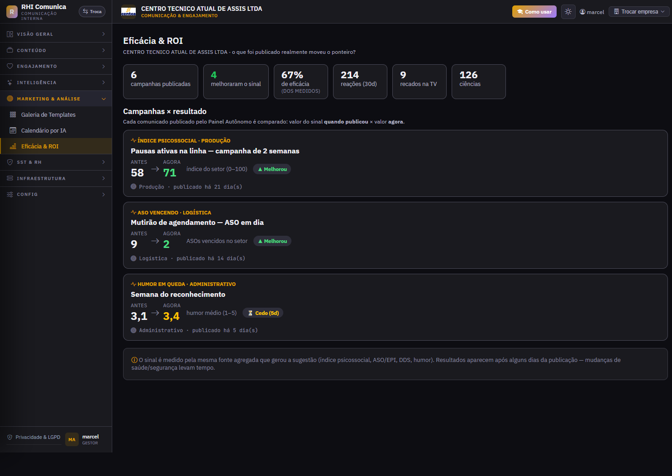Click the Índice Psicossocial pulse icon

[x=133, y=140]
